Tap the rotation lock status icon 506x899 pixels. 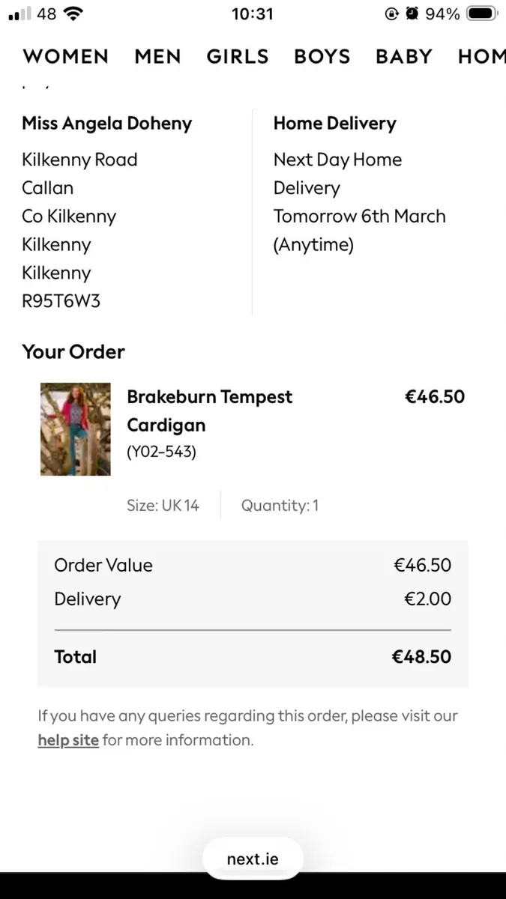point(391,14)
